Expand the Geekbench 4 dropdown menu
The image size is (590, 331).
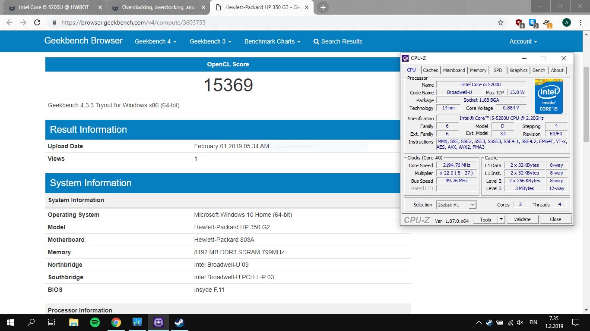155,41
